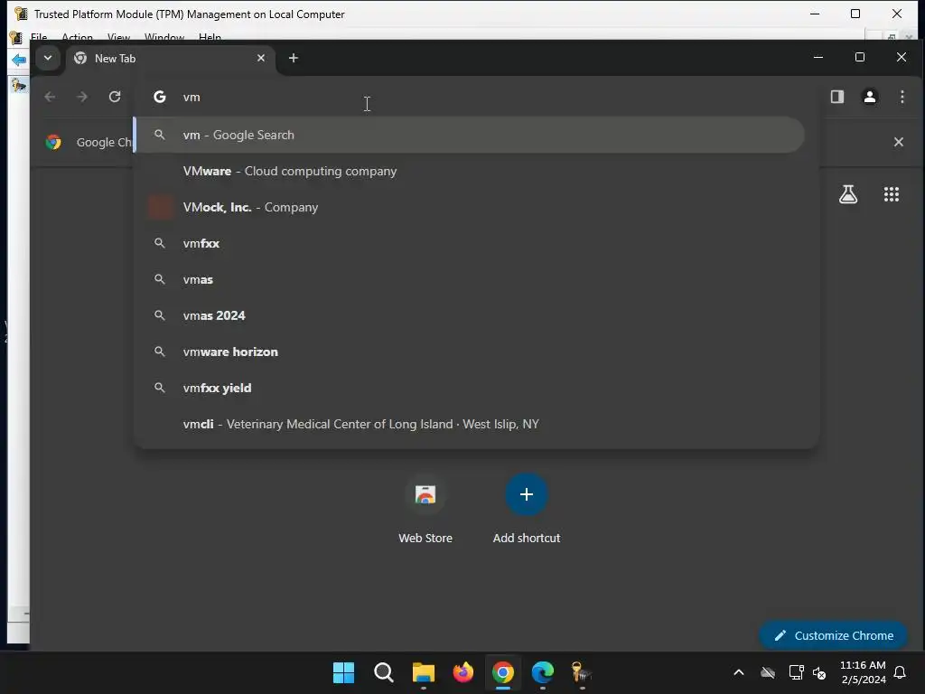925x694 pixels.
Task: Open Window menu in TPM Management window
Action: click(164, 36)
